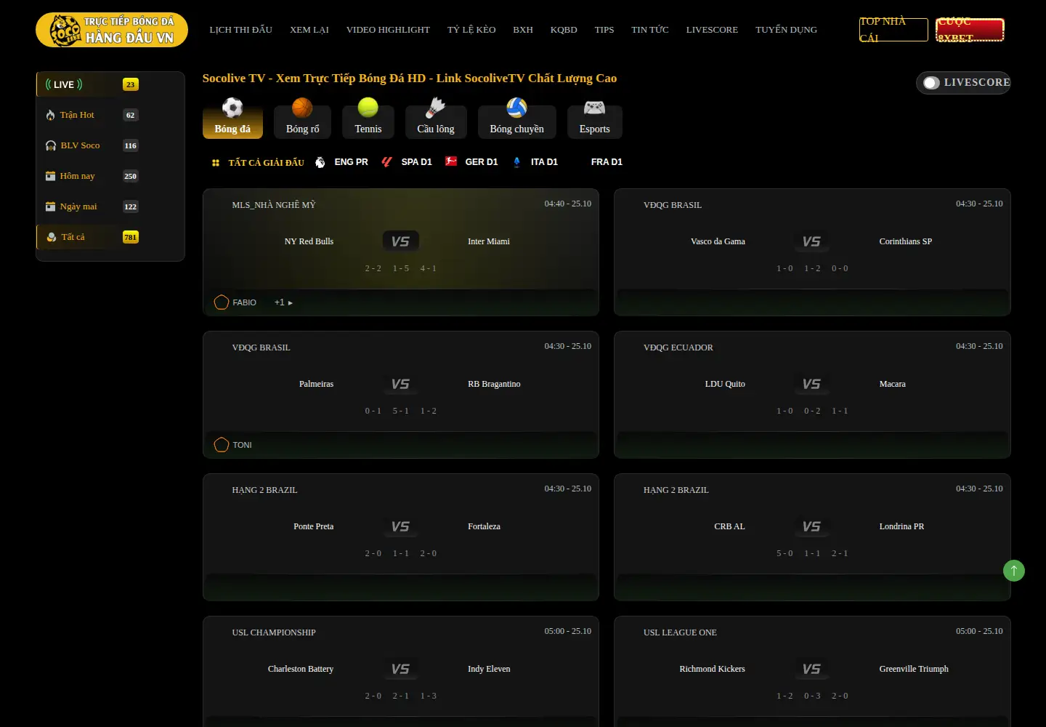Click the headphones icon beside BLV Soco
Viewport: 1046px width, 727px height.
(x=50, y=145)
